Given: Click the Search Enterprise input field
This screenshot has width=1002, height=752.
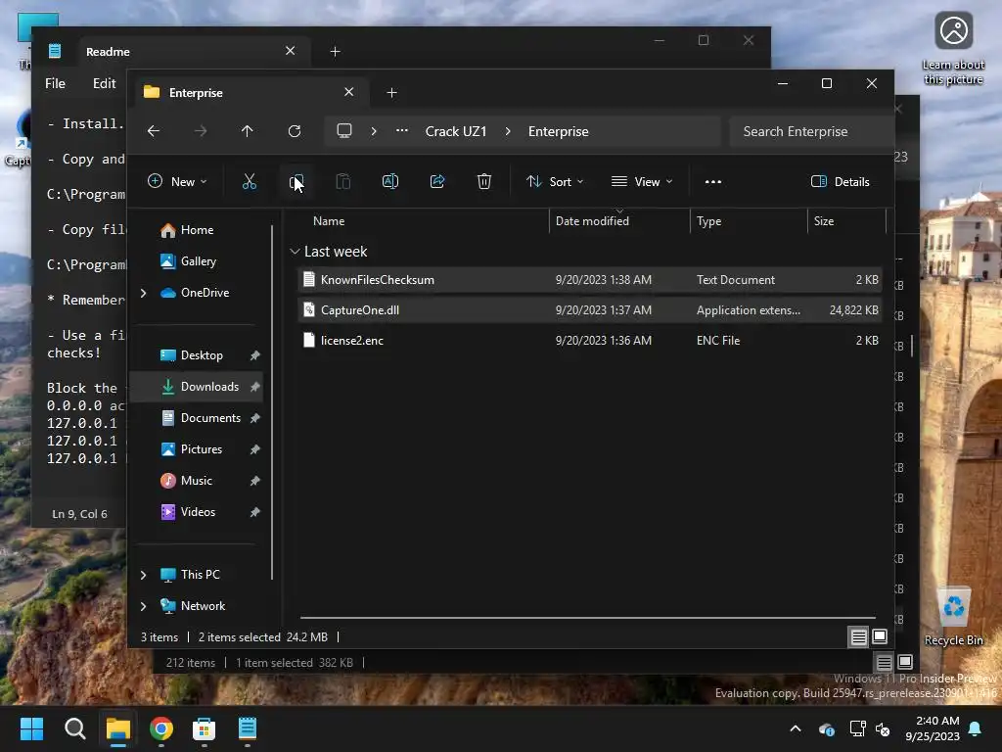Looking at the screenshot, I should point(811,131).
